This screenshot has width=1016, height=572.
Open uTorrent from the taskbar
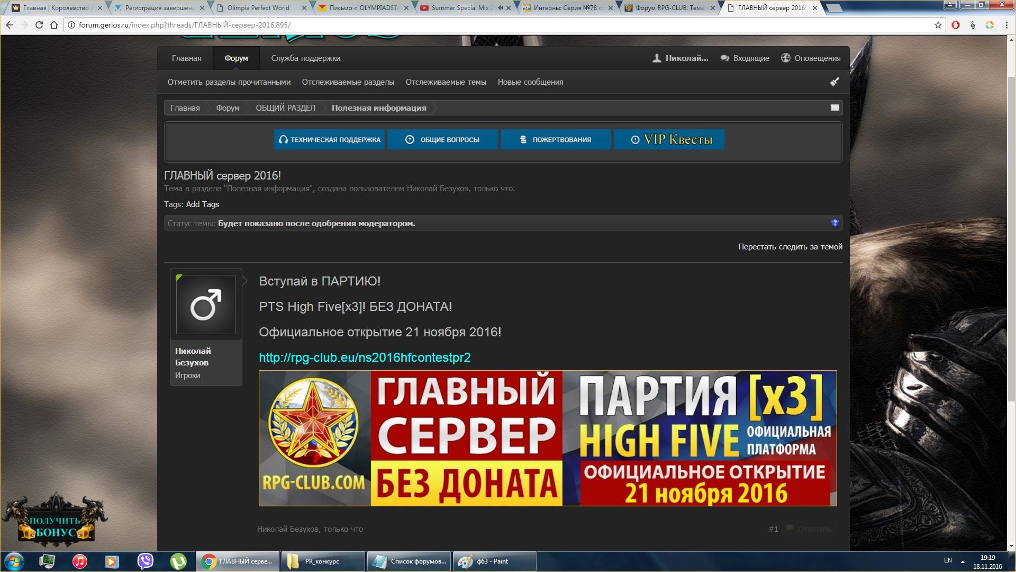pyautogui.click(x=178, y=561)
